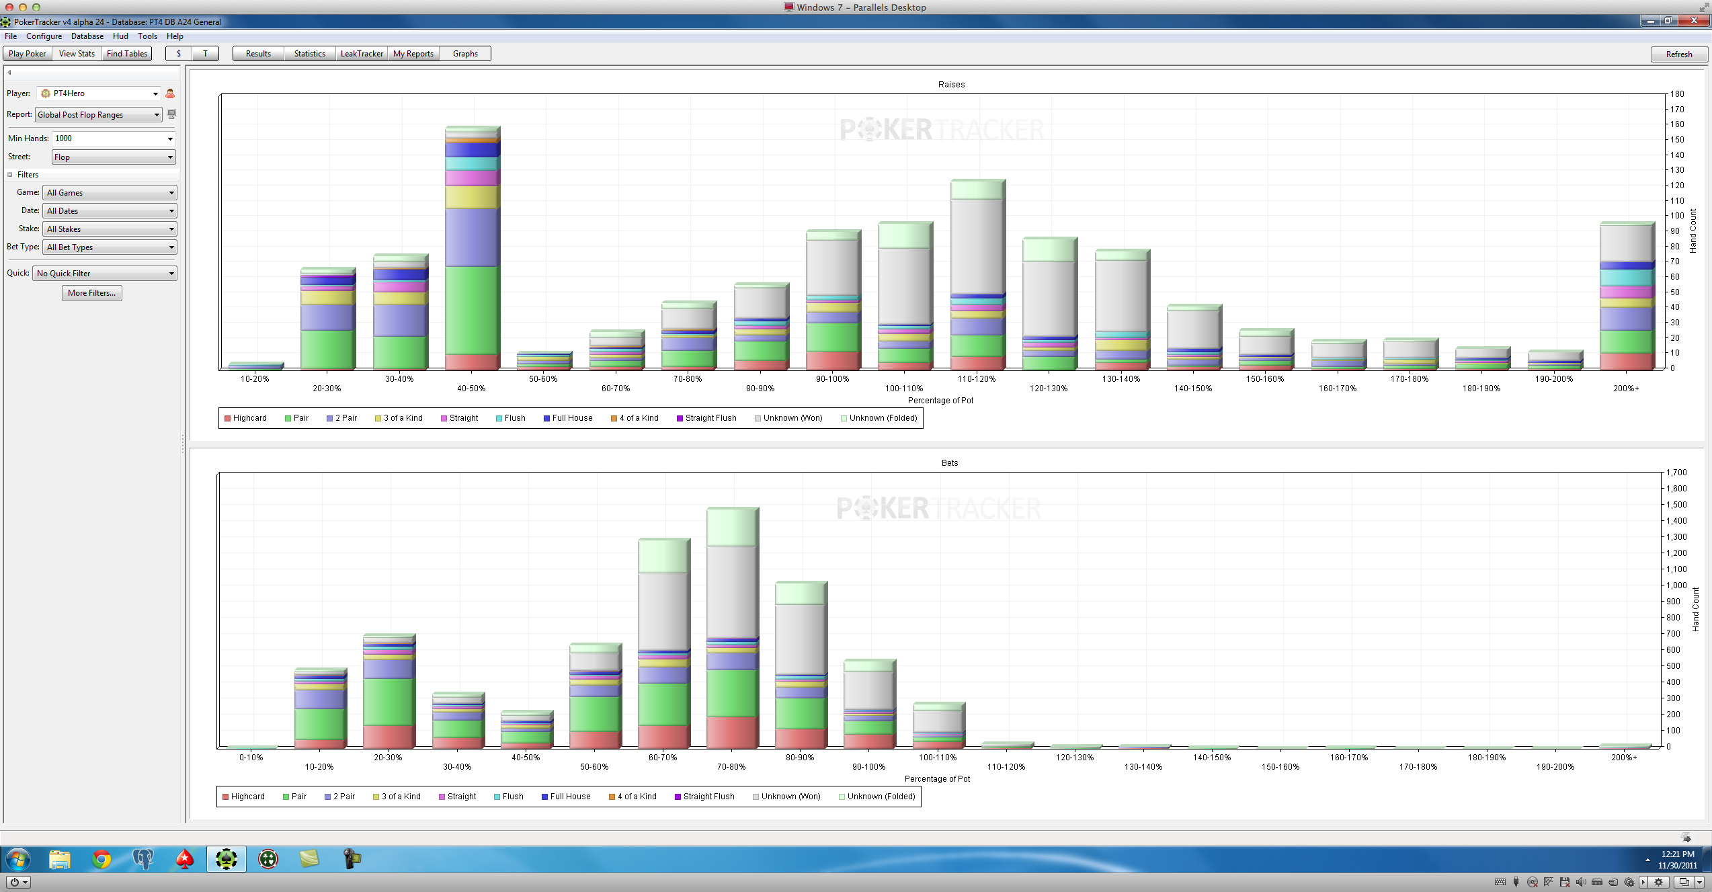Collapse the left sidebar with the arrow icon

[x=9, y=72]
